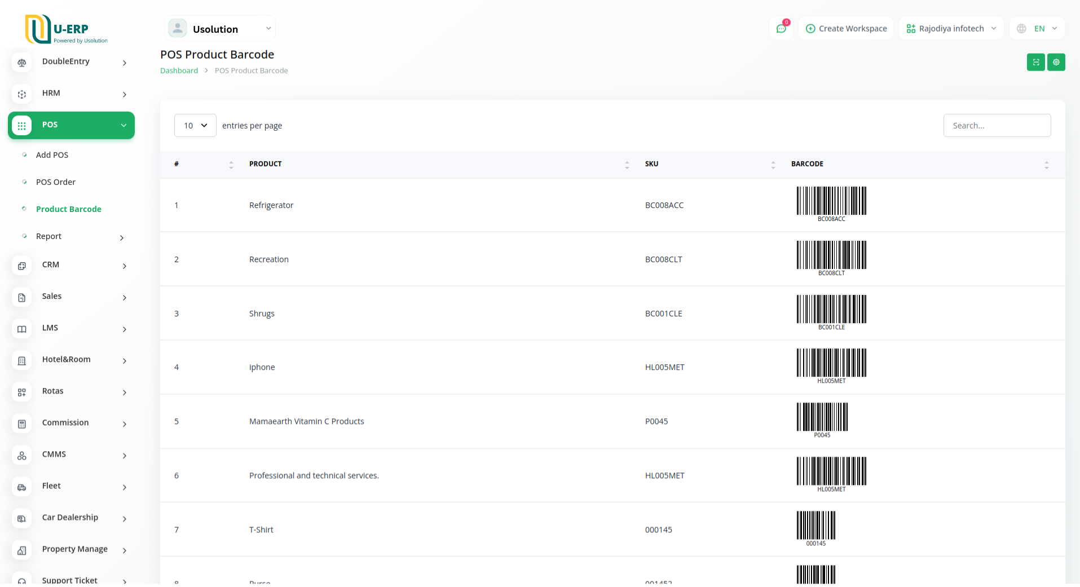Image resolution: width=1080 pixels, height=587 pixels.
Task: Click the Rajodiya infotech workspace icon
Action: click(x=911, y=28)
